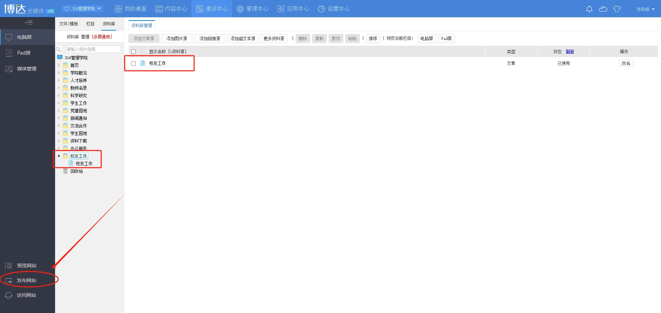Open 管理中心 in top navigation

253,9
